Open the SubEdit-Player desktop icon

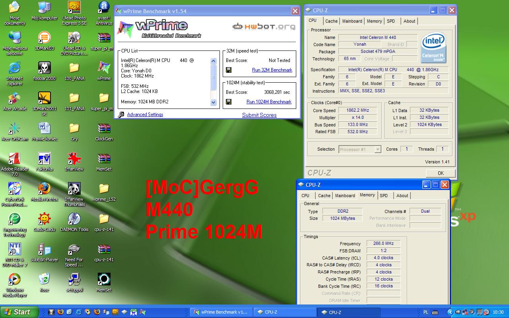pyautogui.click(x=44, y=253)
